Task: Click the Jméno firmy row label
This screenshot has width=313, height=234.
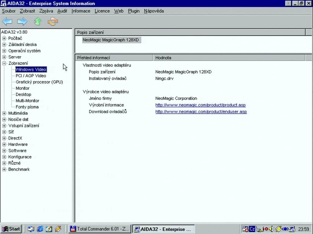Action: (x=100, y=98)
